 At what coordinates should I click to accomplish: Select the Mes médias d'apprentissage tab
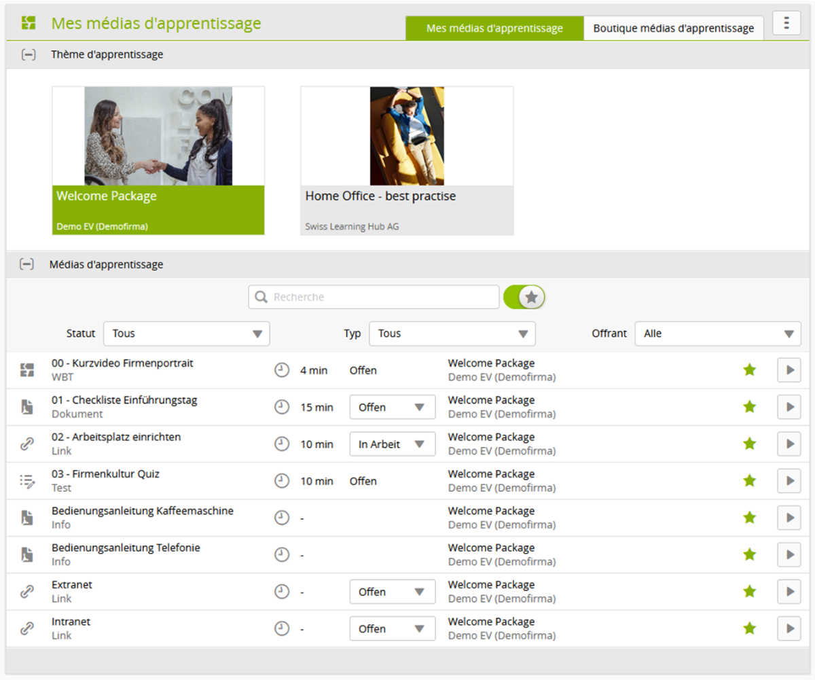494,29
